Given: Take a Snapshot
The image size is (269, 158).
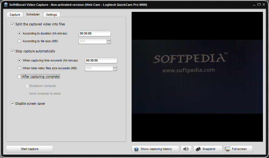Looking at the screenshot, I should tap(208, 149).
